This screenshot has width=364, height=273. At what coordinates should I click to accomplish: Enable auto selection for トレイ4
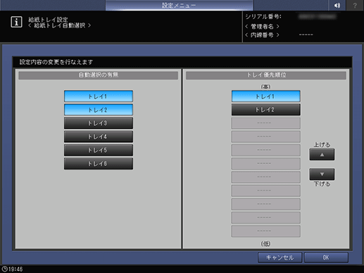(99, 136)
